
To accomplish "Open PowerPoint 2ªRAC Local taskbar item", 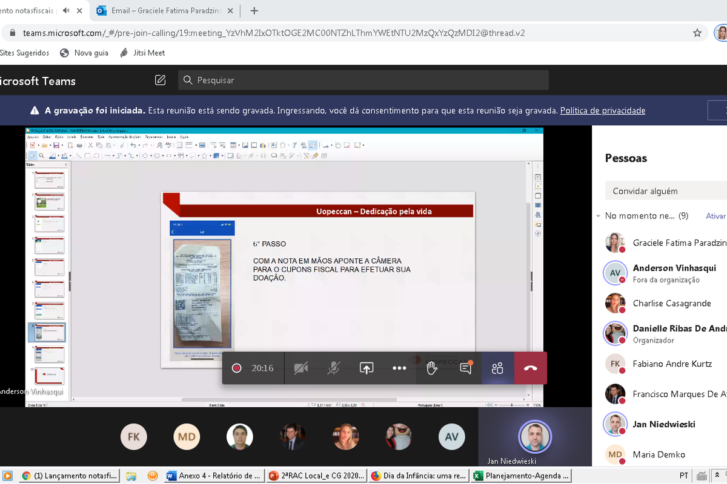I will pos(315,476).
